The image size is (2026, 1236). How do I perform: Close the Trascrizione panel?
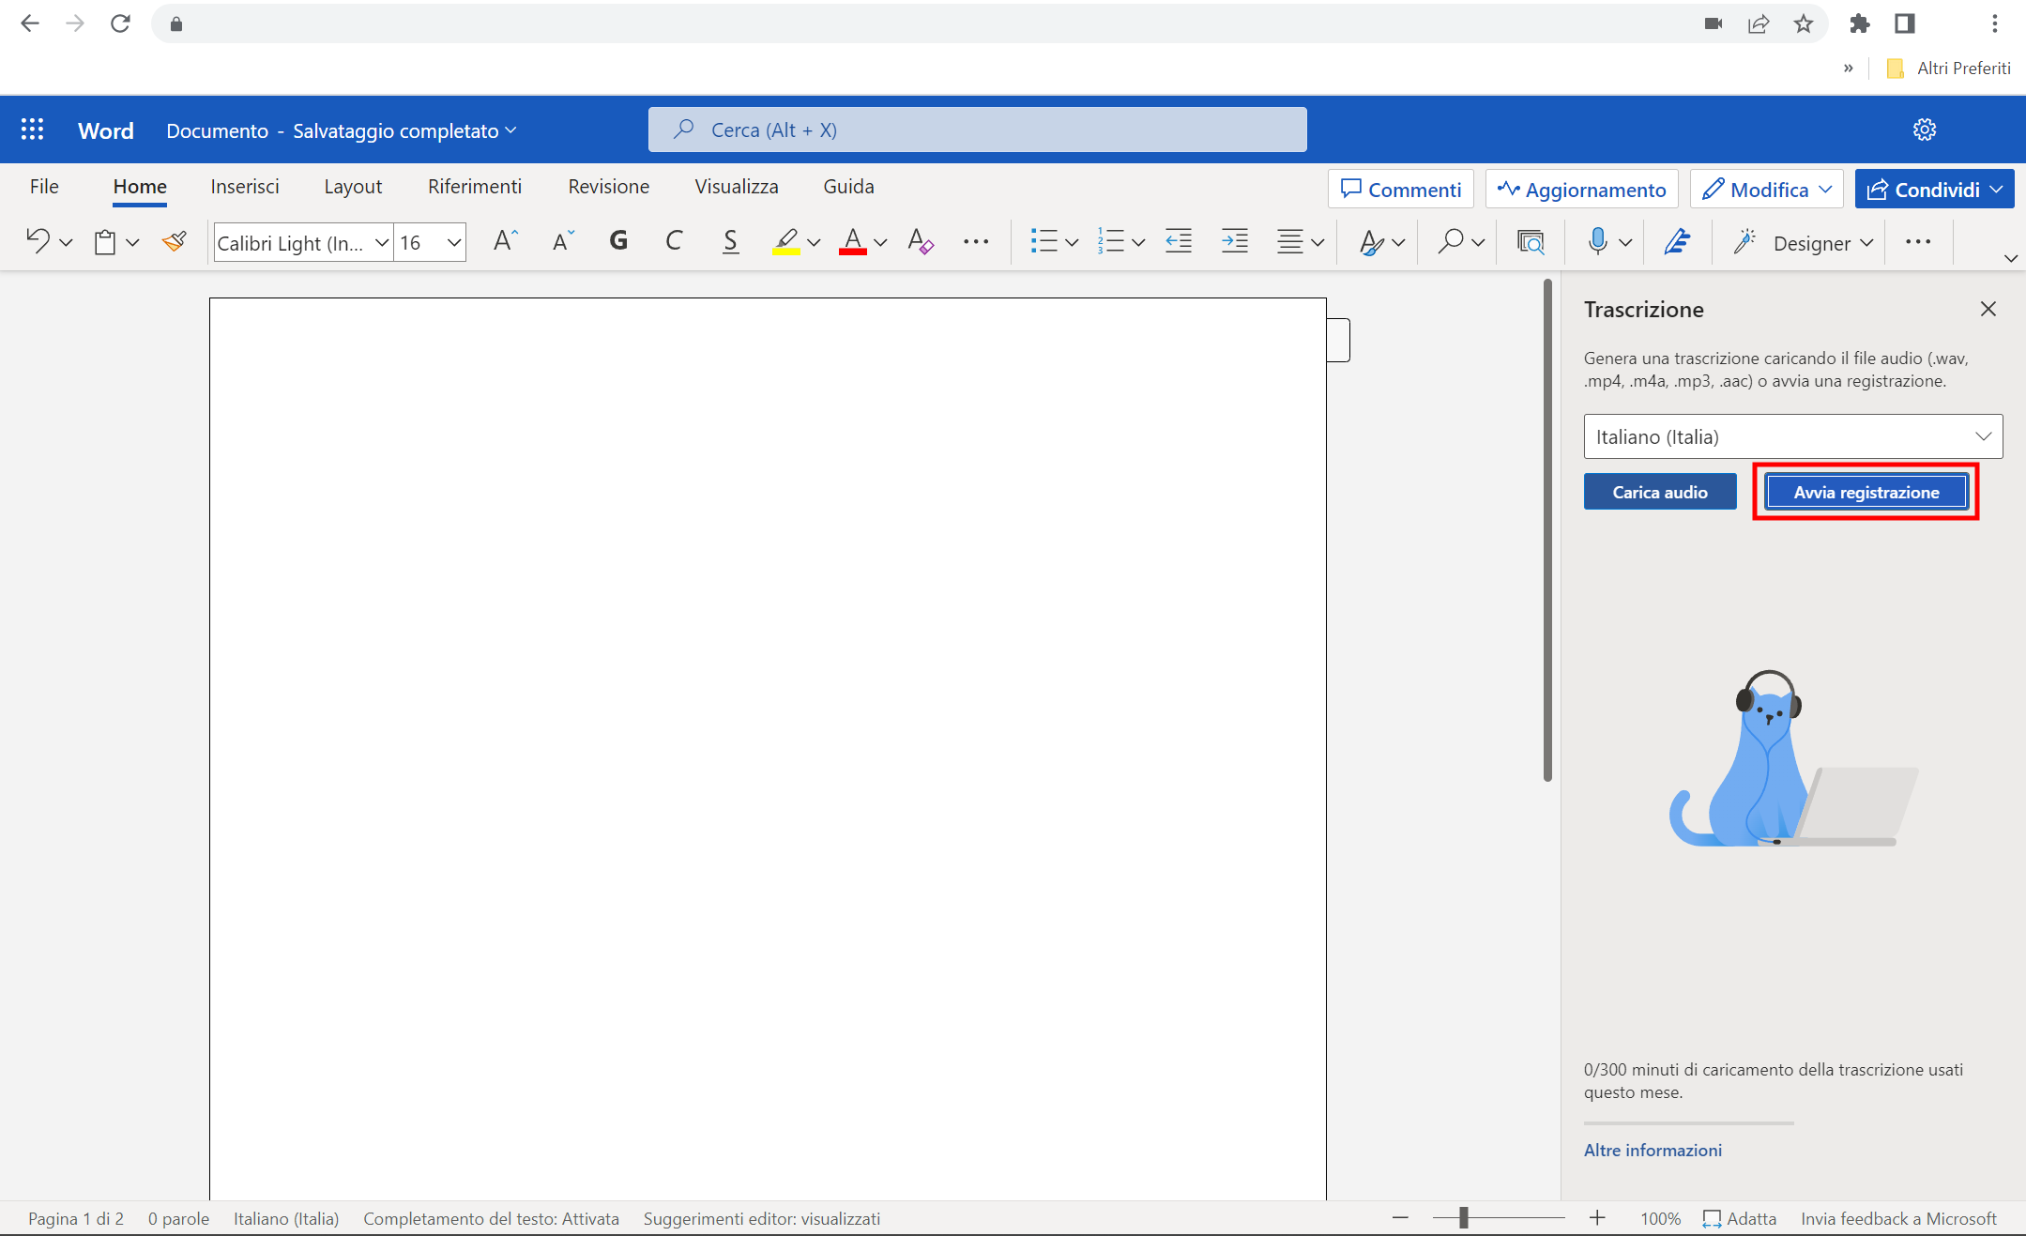[1988, 308]
